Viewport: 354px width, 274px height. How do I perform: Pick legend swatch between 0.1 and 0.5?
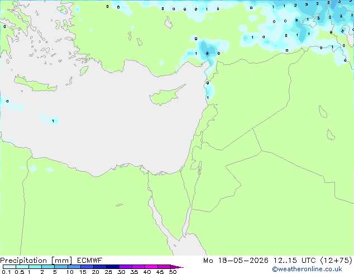click(9, 267)
